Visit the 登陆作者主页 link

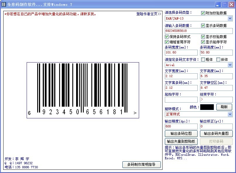pyautogui.click(x=148, y=14)
